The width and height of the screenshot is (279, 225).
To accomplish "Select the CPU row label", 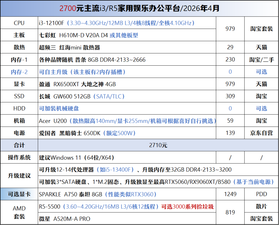I will [x=19, y=23].
